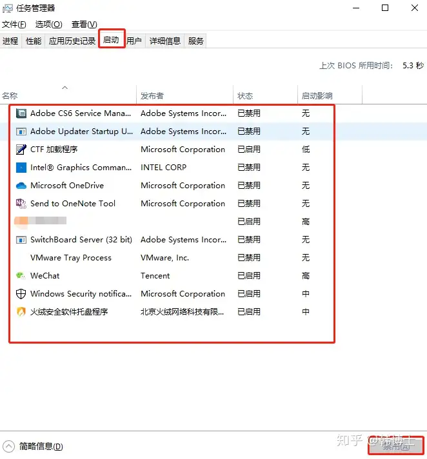The image size is (427, 459).
Task: Switch to the 用户 tab
Action: (134, 41)
